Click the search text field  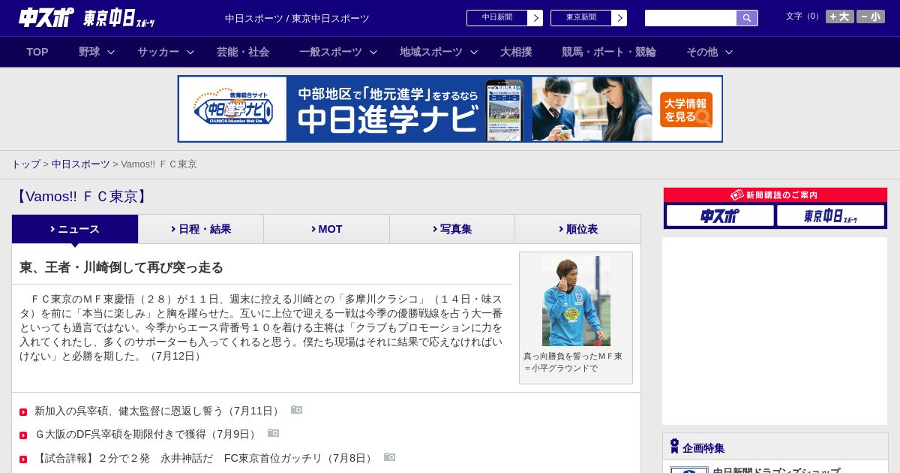pyautogui.click(x=691, y=18)
